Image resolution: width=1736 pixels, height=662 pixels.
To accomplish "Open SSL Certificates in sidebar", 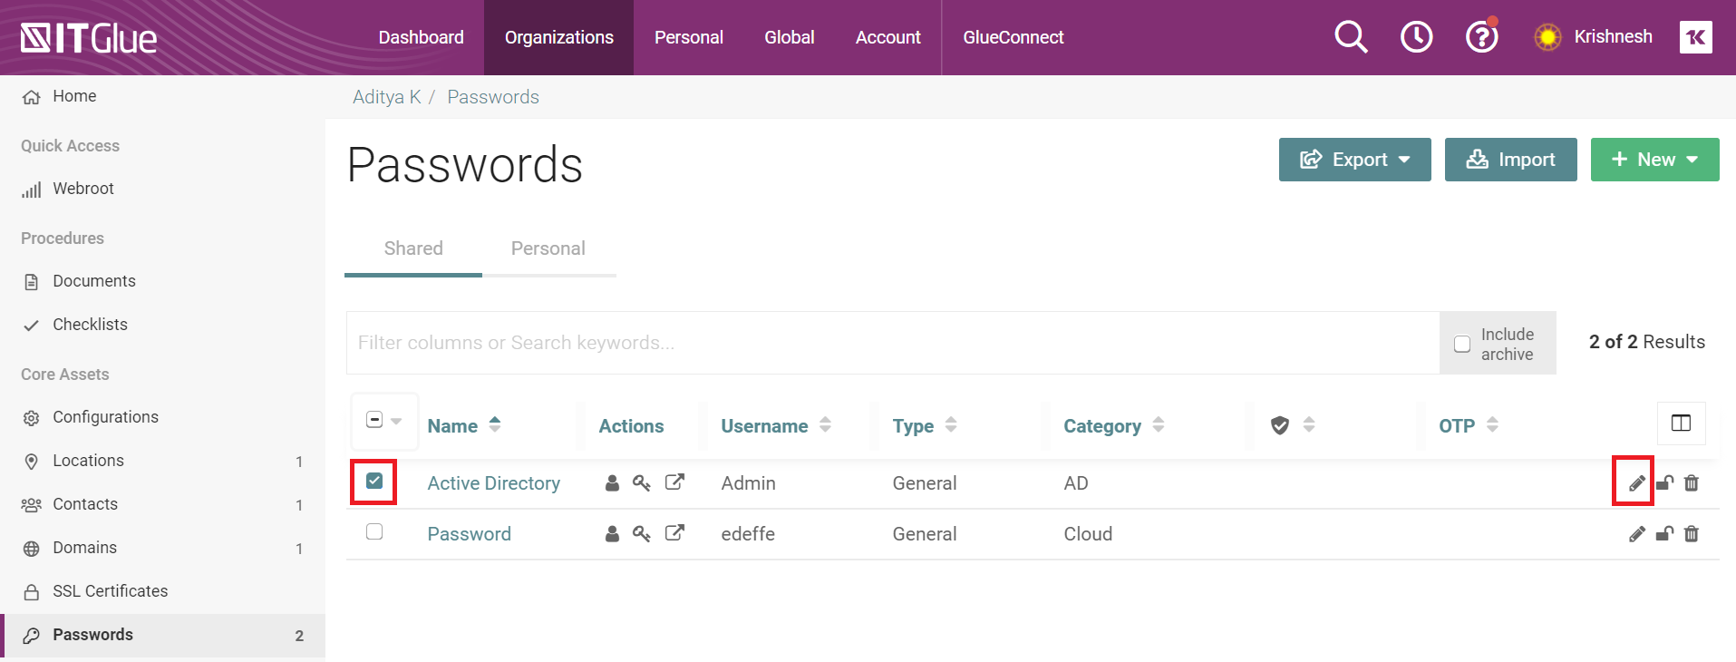I will pos(110,591).
